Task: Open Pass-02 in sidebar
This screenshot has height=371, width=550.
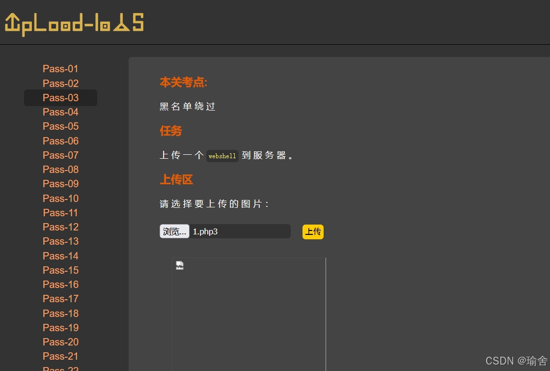Action: click(x=60, y=83)
